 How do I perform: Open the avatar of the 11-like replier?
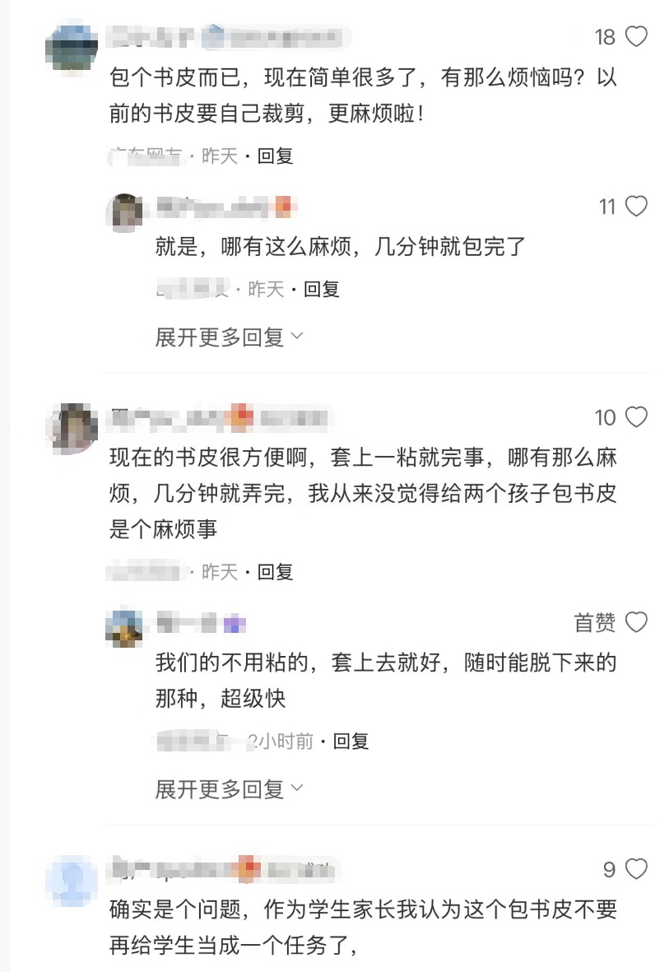125,212
